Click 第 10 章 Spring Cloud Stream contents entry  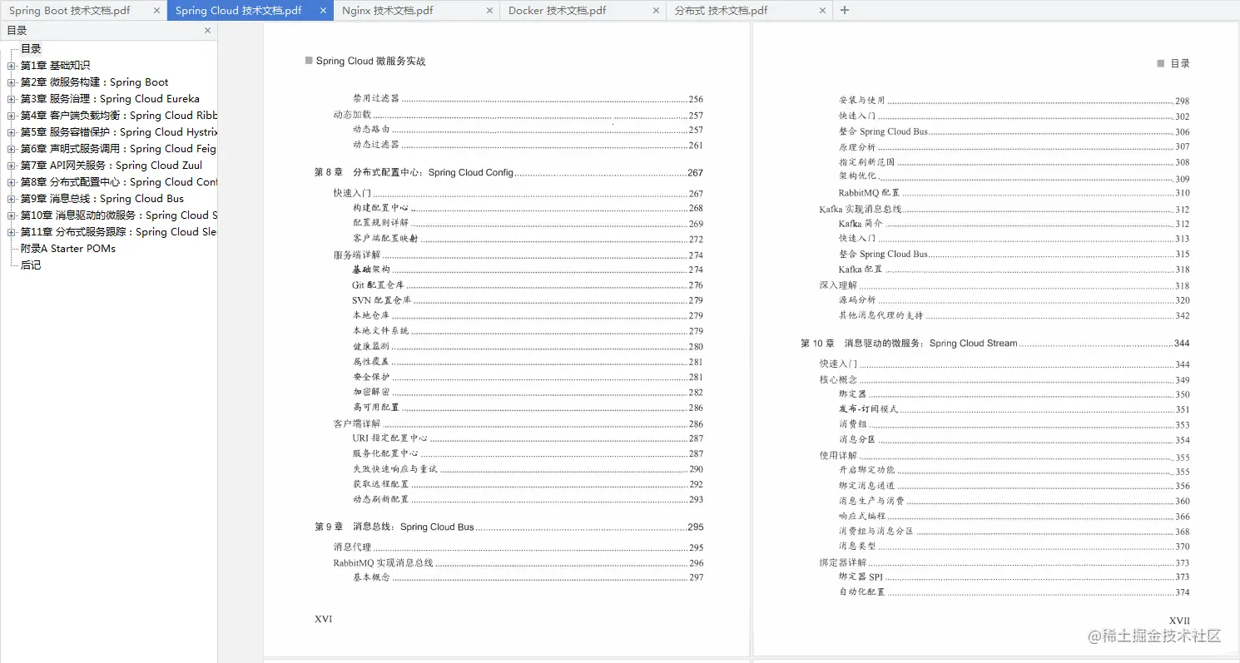coord(995,343)
